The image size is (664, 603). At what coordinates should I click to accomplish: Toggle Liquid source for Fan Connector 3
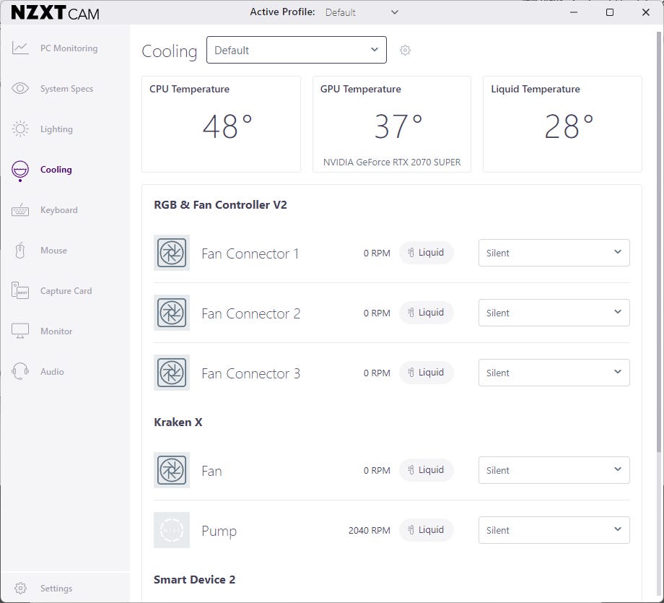tap(427, 373)
